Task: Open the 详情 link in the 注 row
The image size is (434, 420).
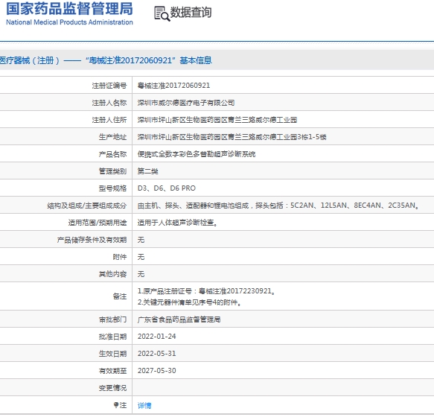Action: click(x=144, y=405)
